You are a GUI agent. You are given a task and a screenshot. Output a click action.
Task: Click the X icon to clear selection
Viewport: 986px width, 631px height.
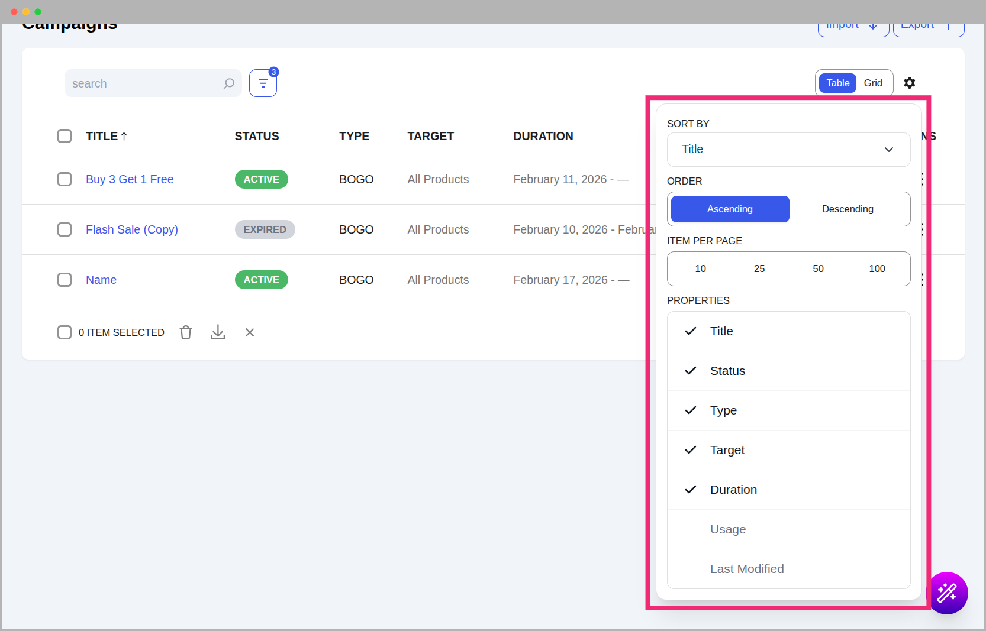point(250,332)
